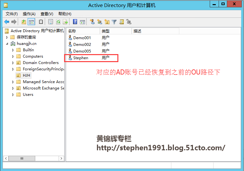This screenshot has height=171, width=244.
Task: Open the 查看(V) menu
Action: [x=47, y=14]
